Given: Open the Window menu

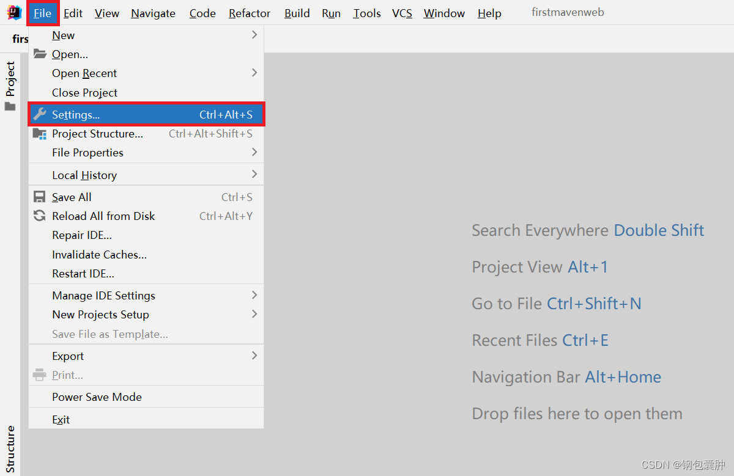Looking at the screenshot, I should click(x=444, y=13).
